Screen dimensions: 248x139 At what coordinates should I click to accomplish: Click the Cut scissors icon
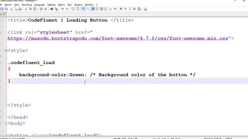[x=26, y=9]
